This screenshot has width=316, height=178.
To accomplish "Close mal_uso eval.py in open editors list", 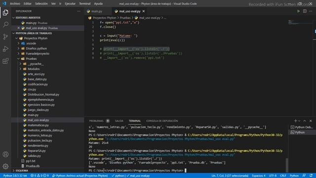I will tap(19, 28).
